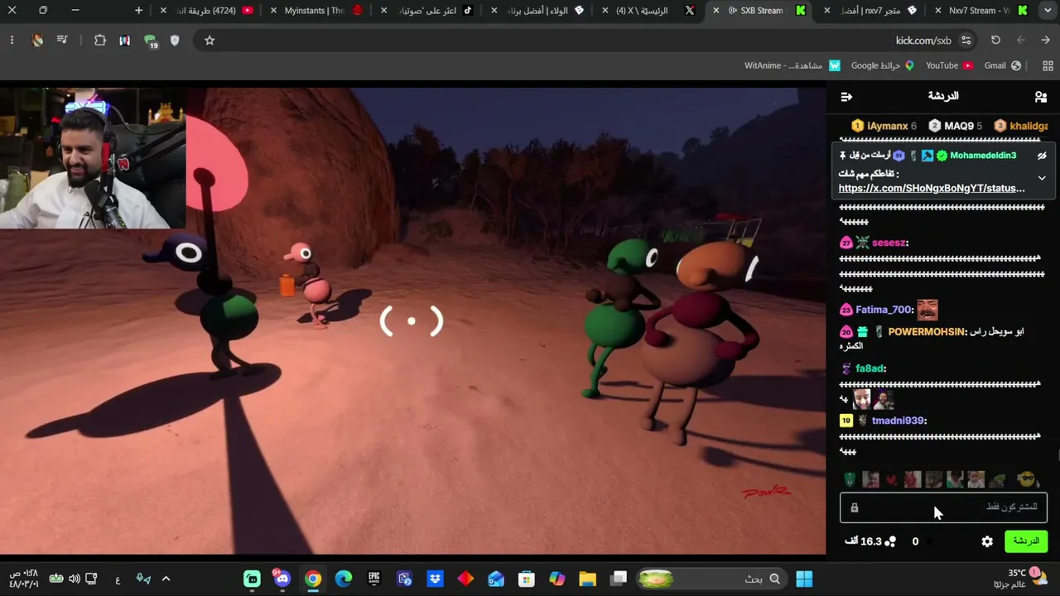
Task: Open the Gmail bookmark
Action: click(x=1002, y=65)
